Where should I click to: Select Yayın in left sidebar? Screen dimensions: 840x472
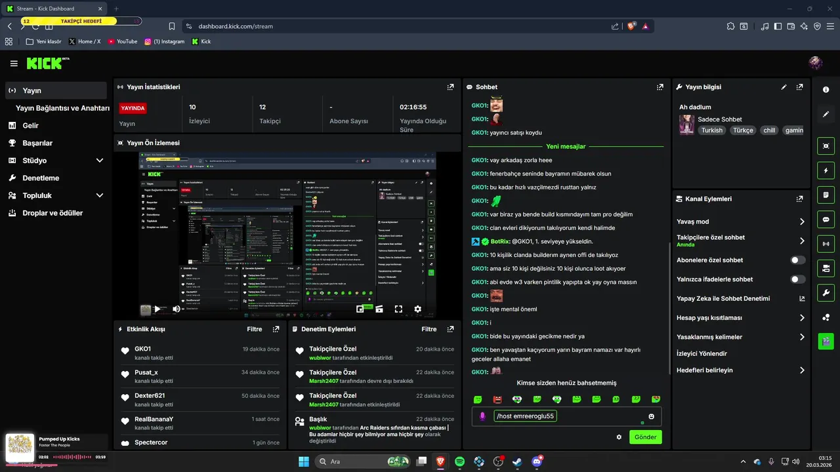click(56, 90)
